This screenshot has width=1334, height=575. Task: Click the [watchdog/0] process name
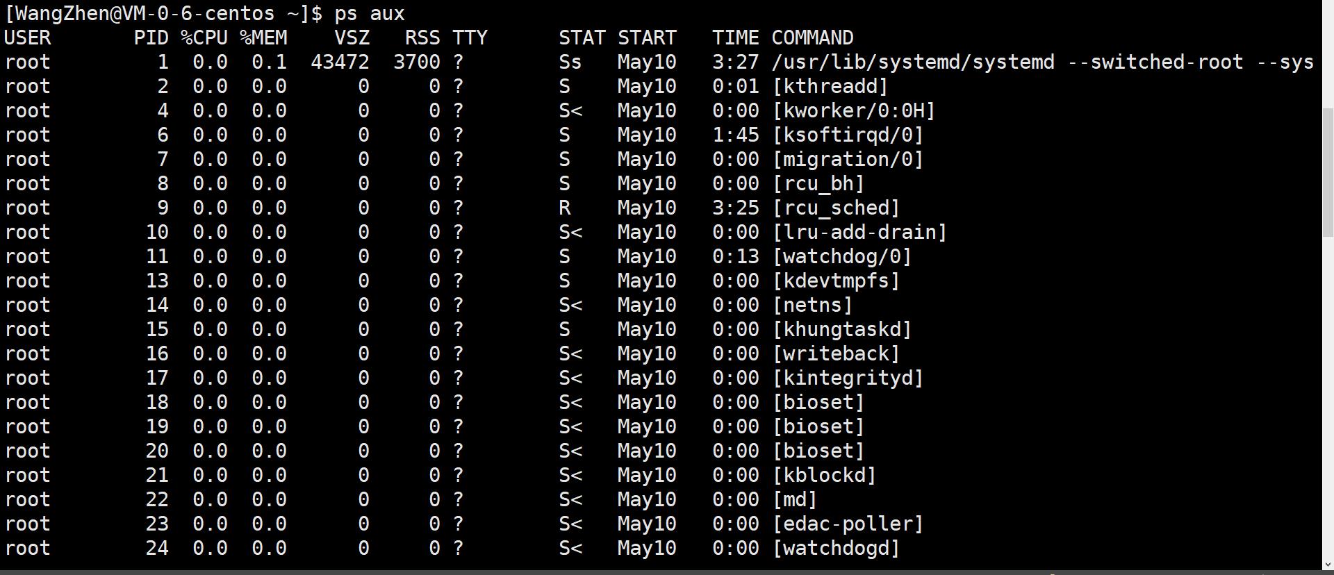tap(842, 256)
